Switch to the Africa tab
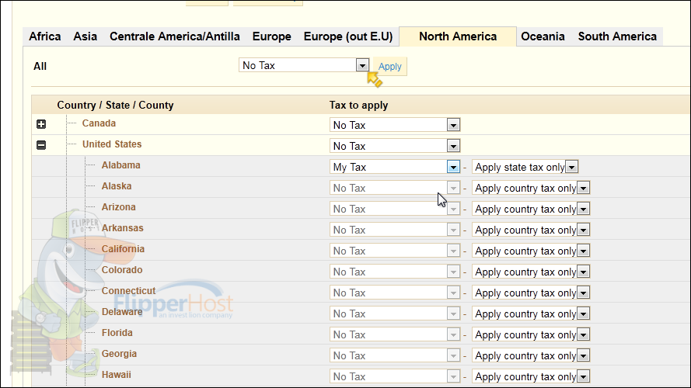Viewport: 691px width, 388px height. (45, 36)
